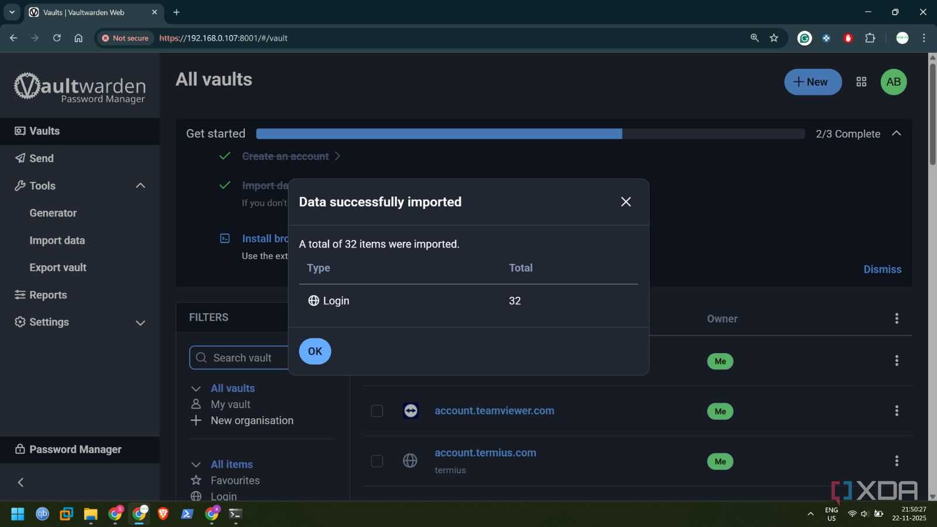Reload the page

[x=57, y=38]
